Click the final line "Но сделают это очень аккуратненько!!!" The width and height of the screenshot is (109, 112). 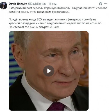point(35,27)
